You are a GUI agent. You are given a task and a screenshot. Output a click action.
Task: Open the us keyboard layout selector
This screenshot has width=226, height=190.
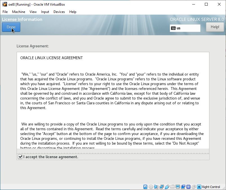tap(185, 28)
